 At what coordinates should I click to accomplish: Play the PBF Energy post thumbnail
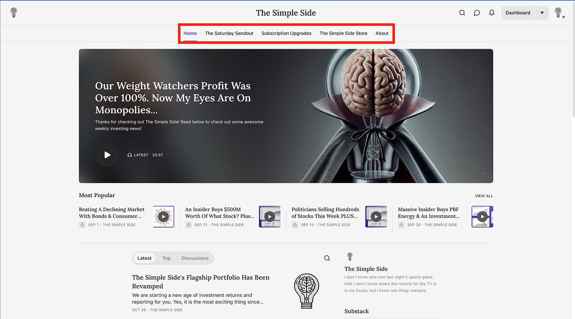(x=482, y=216)
